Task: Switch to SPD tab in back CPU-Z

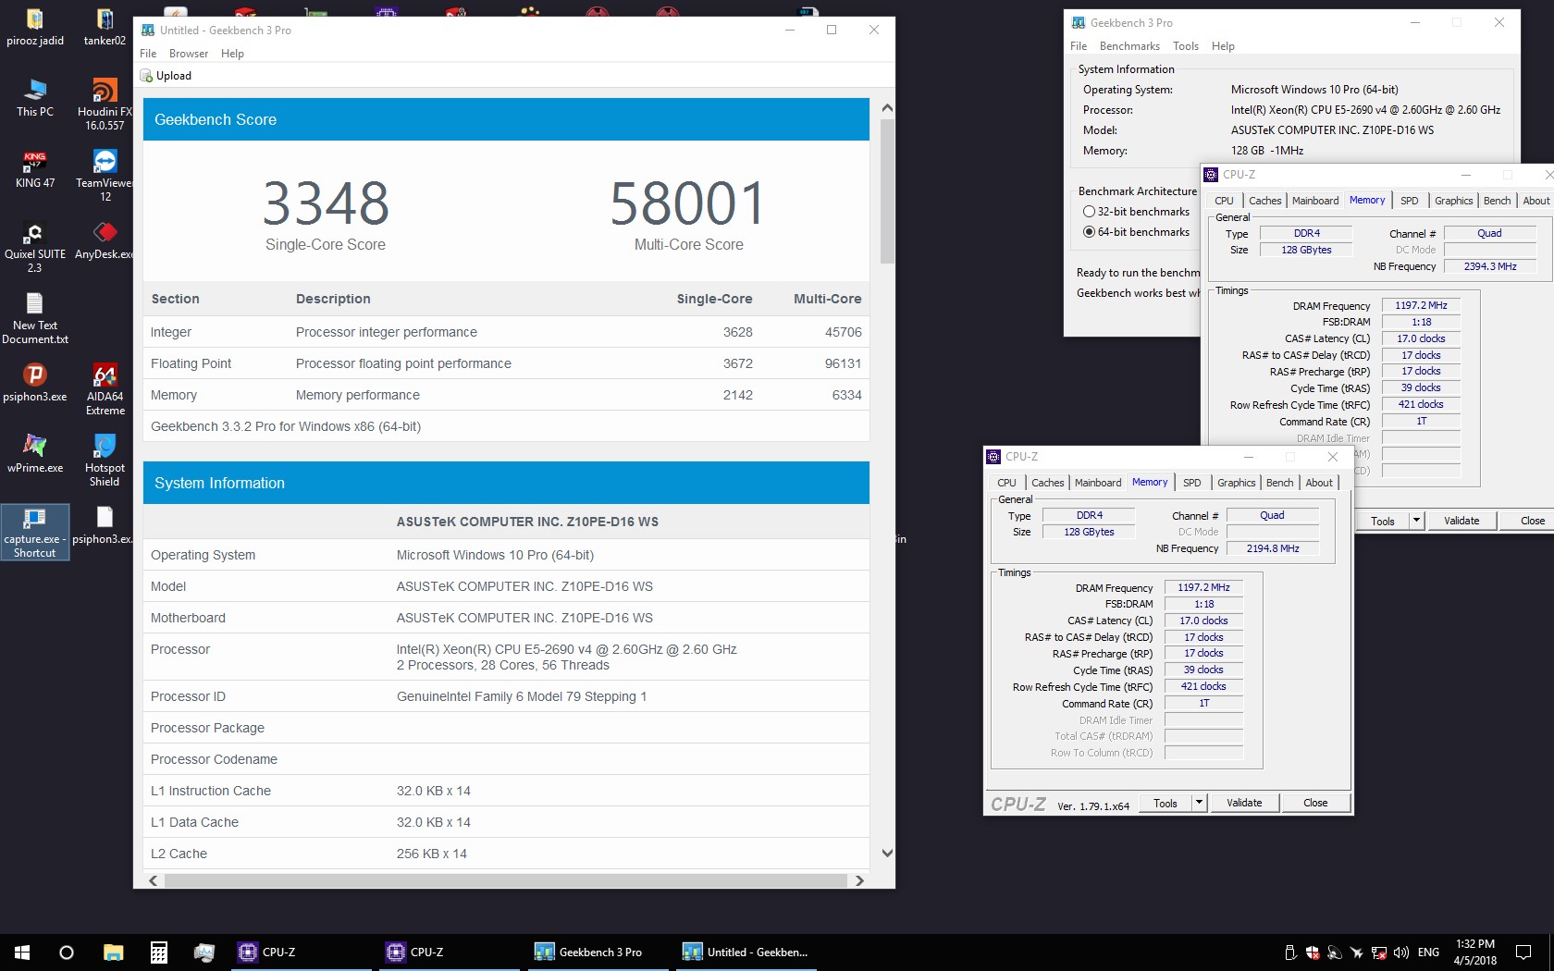Action: coord(1409,201)
